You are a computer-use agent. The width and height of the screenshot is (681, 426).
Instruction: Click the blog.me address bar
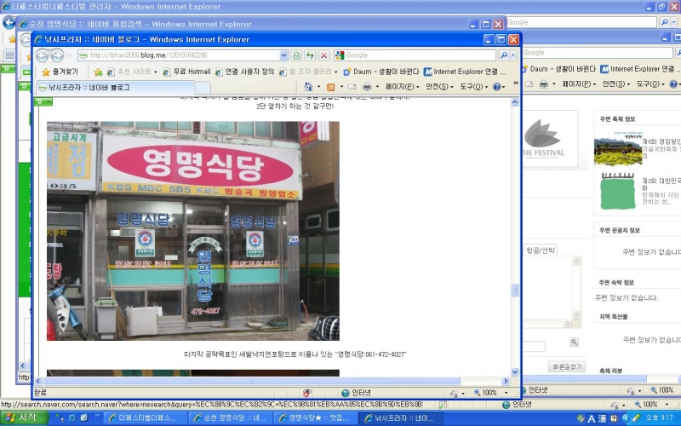click(x=179, y=55)
